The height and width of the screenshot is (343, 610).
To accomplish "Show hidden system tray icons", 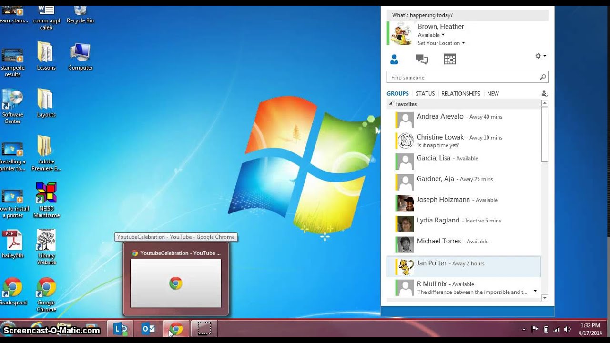I will 524,329.
